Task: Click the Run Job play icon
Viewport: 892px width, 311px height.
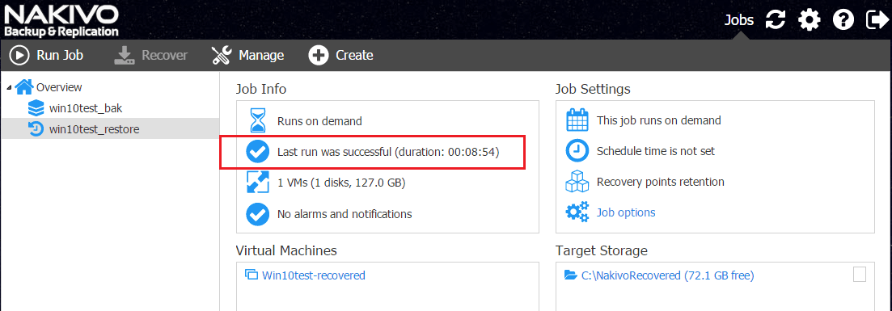Action: [19, 55]
